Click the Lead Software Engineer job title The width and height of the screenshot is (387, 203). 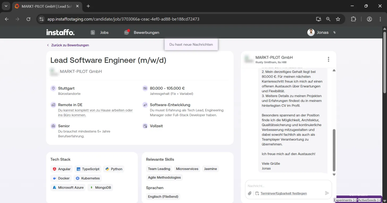pyautogui.click(x=108, y=60)
